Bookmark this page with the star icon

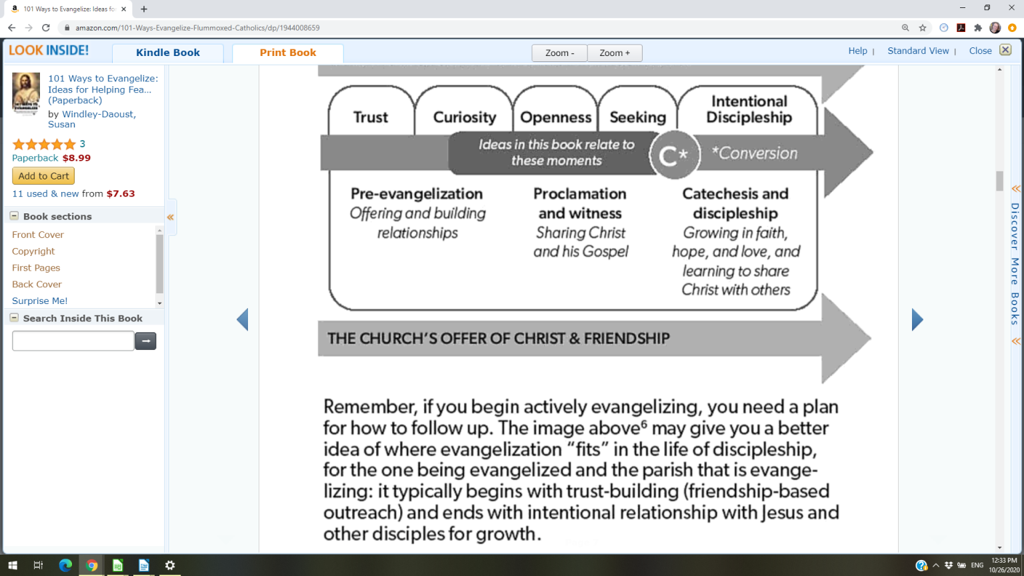pos(923,27)
